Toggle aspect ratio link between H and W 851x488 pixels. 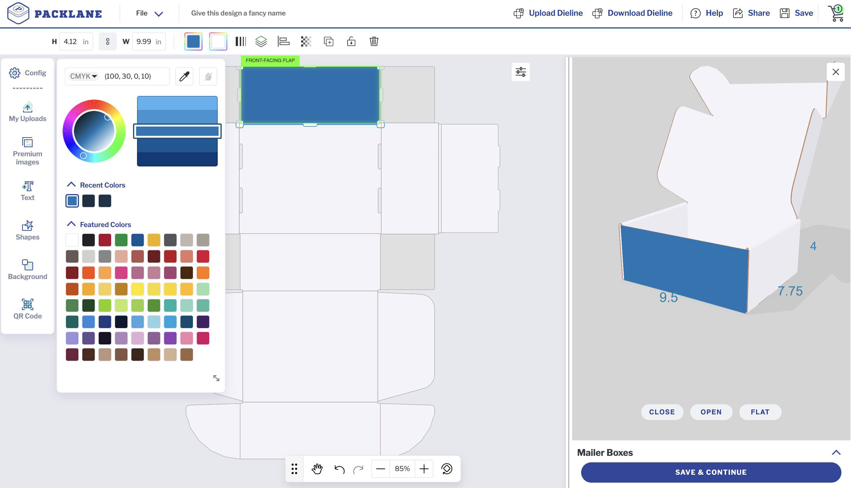[107, 41]
